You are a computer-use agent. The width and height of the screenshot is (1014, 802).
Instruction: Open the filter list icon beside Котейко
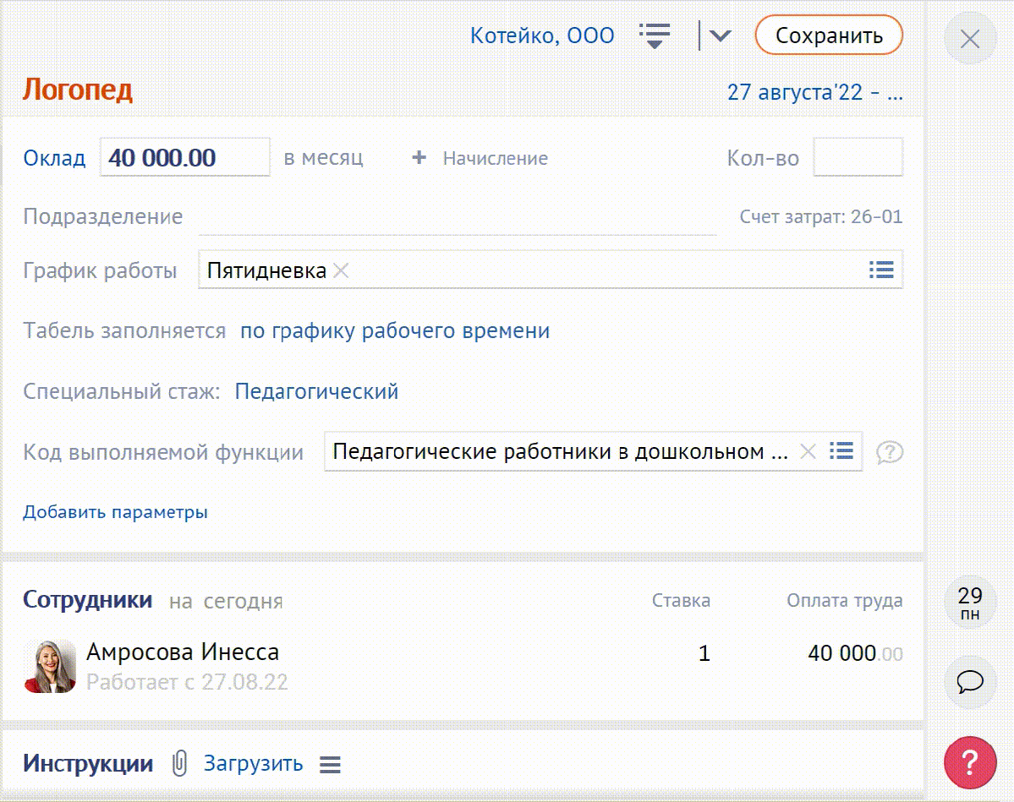point(655,35)
